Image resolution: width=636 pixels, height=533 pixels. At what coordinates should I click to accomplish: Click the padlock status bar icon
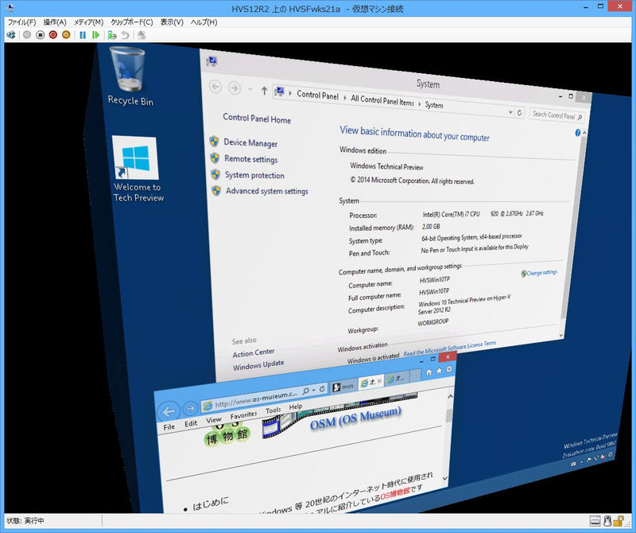click(x=619, y=520)
